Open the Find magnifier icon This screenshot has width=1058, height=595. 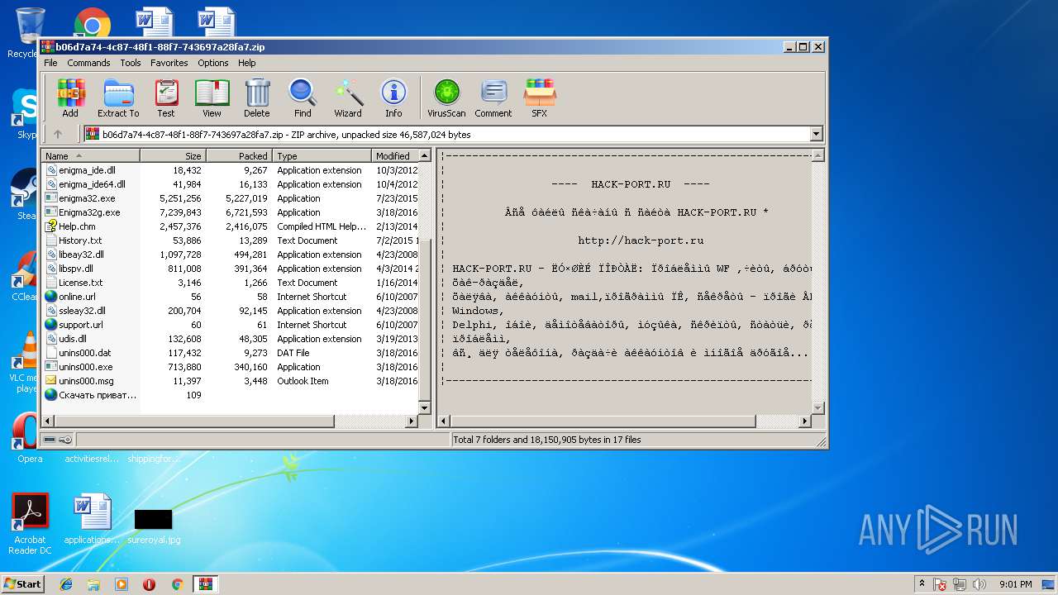point(303,98)
